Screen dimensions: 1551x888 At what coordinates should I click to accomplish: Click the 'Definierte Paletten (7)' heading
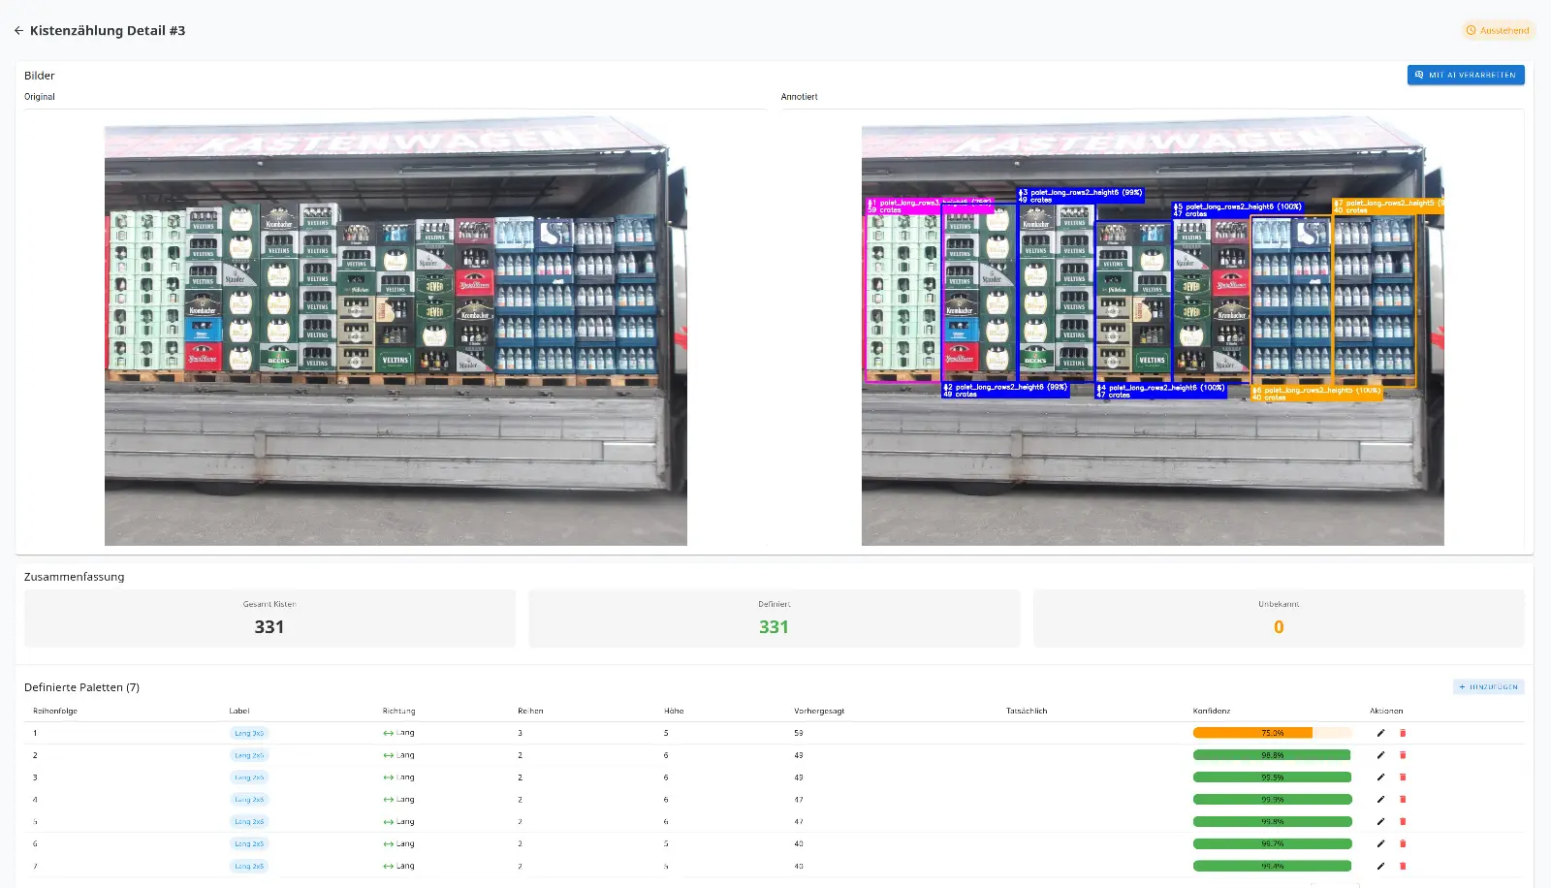tap(81, 687)
